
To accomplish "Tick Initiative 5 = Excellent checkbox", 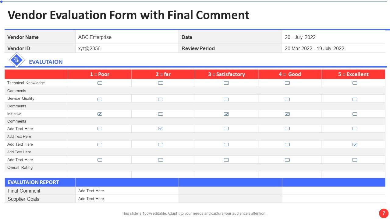I will pos(355,114).
